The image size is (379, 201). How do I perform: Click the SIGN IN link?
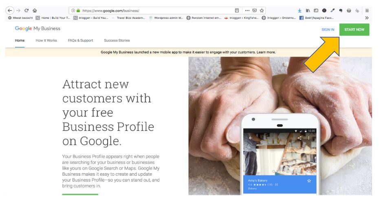point(328,29)
